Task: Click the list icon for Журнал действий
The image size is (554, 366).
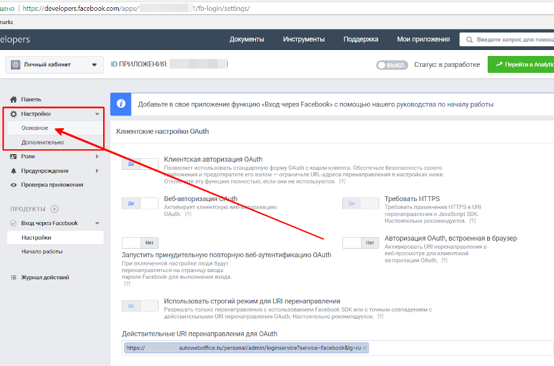Action: [x=13, y=278]
